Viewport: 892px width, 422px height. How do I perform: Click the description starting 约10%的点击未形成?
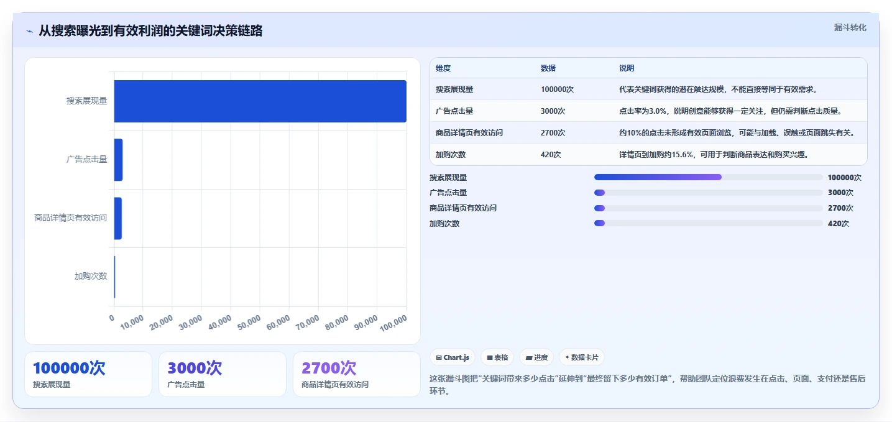pyautogui.click(x=737, y=133)
